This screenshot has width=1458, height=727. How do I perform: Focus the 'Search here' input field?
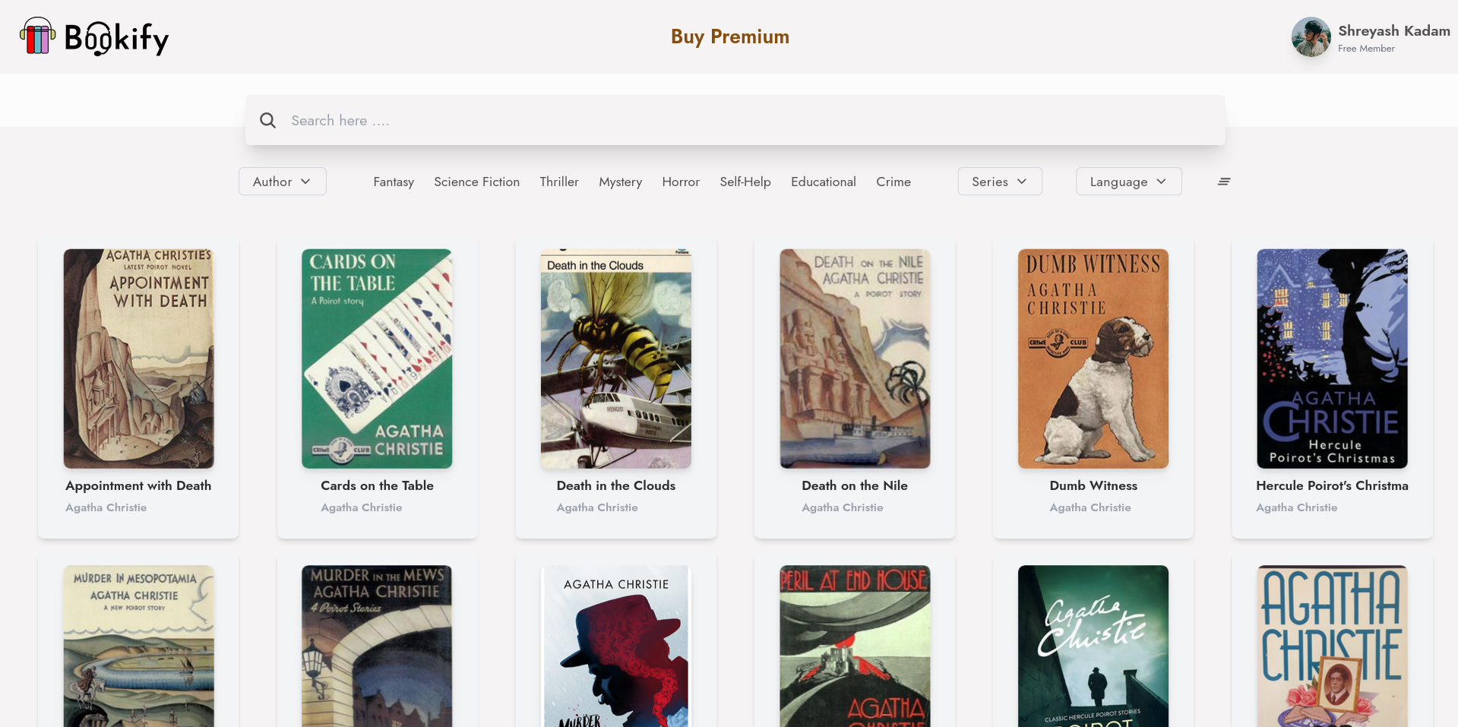pos(735,120)
